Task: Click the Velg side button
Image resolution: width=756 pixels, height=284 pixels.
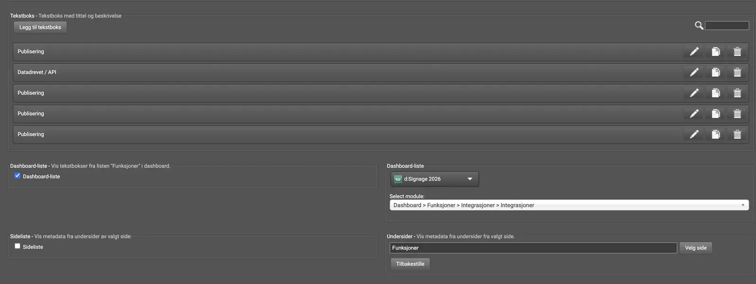Action: point(696,248)
